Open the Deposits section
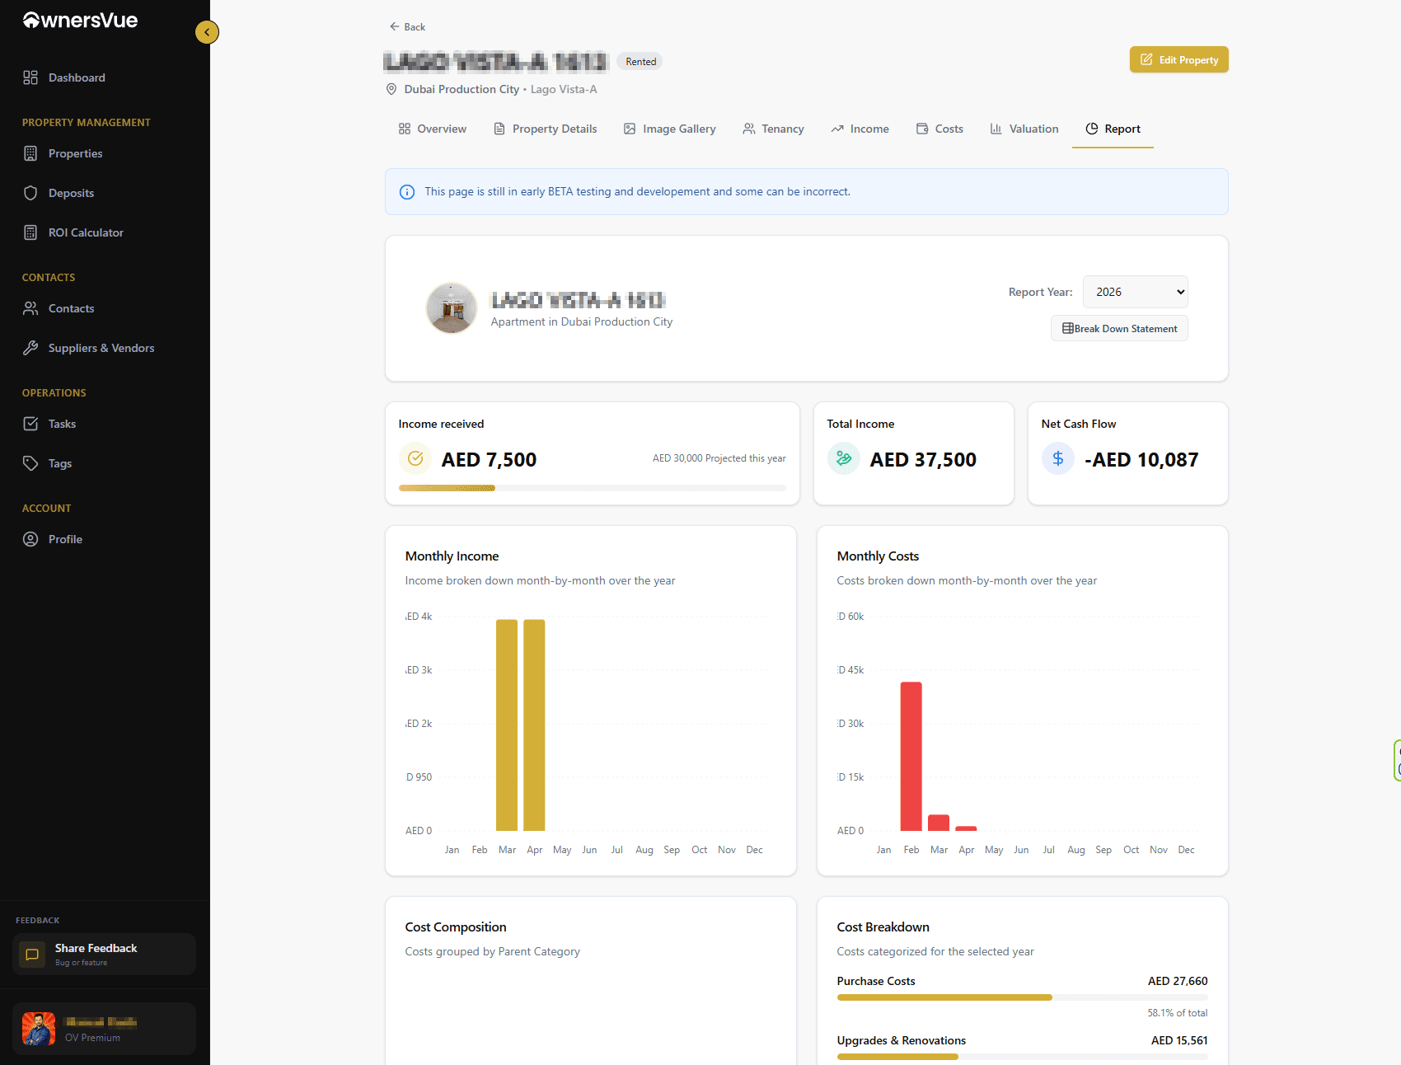1401x1065 pixels. coord(70,192)
